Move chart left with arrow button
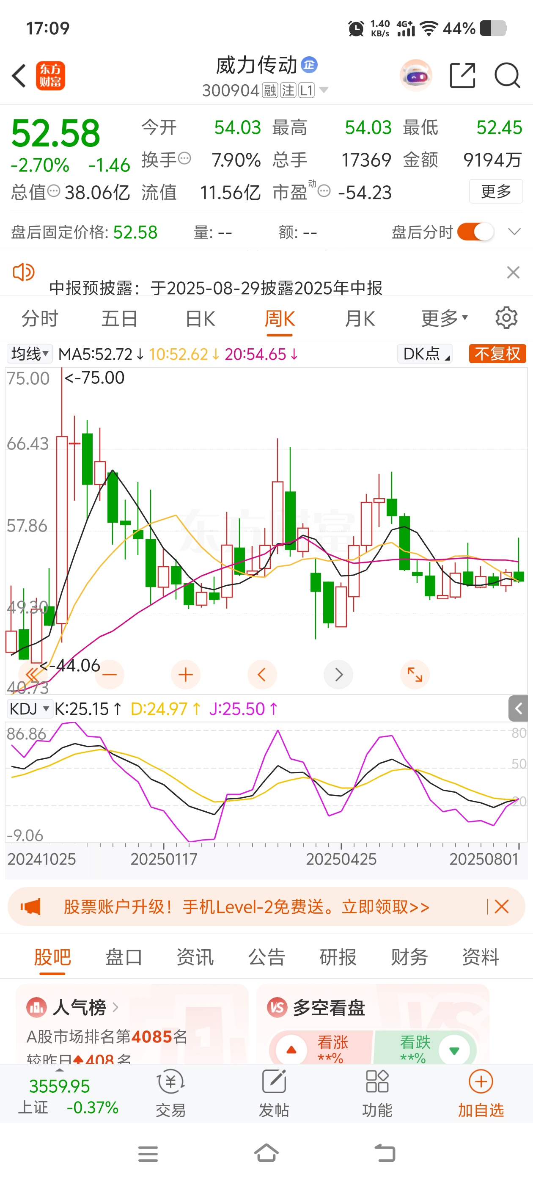533x1185 pixels. 262,675
